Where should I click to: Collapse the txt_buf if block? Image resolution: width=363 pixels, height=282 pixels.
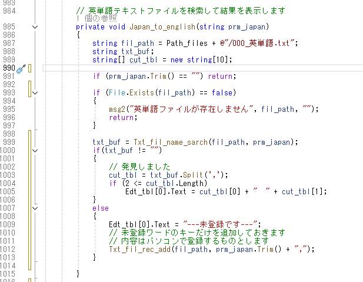(x=35, y=150)
